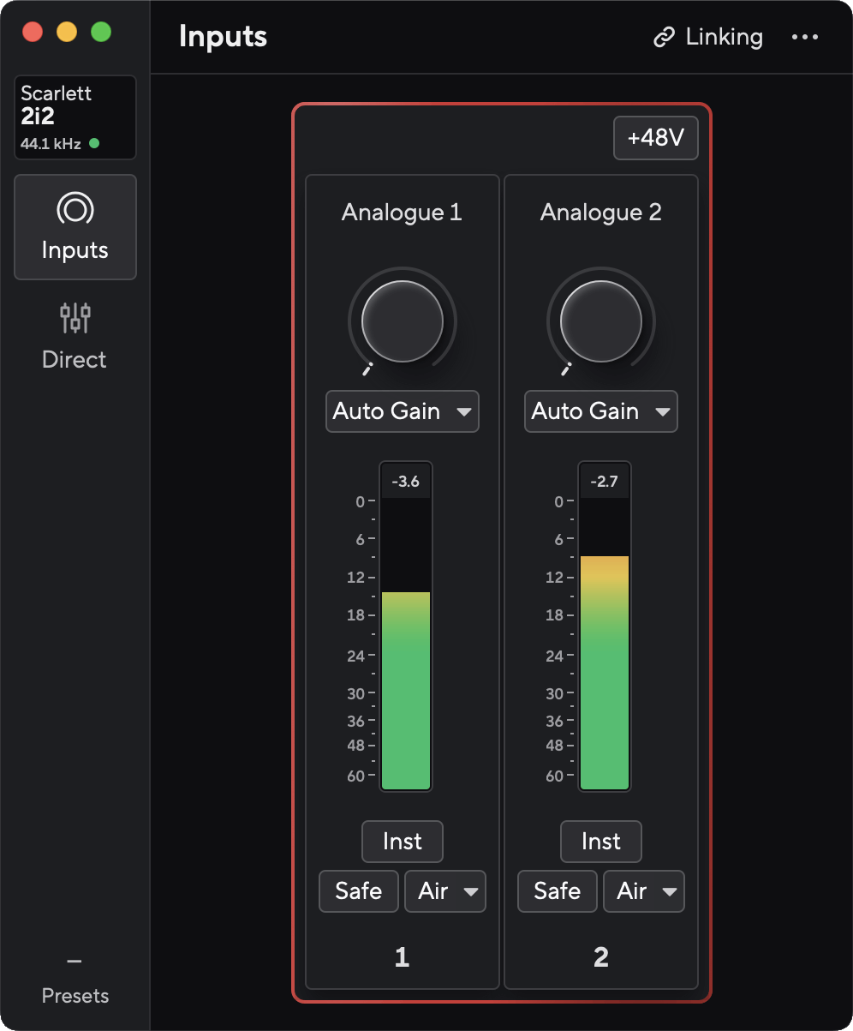Image resolution: width=853 pixels, height=1031 pixels.
Task: Expand Auto Gain dropdown arrow on channel 1
Action: click(464, 412)
